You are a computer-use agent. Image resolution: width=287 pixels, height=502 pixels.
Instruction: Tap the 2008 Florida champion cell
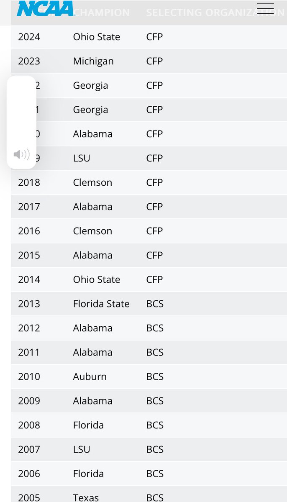(x=88, y=425)
